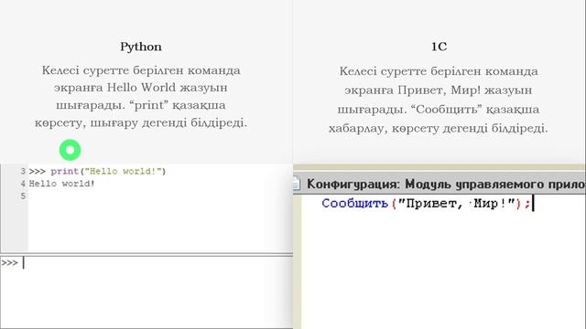Click line number 3 in Python shell

pos(23,171)
